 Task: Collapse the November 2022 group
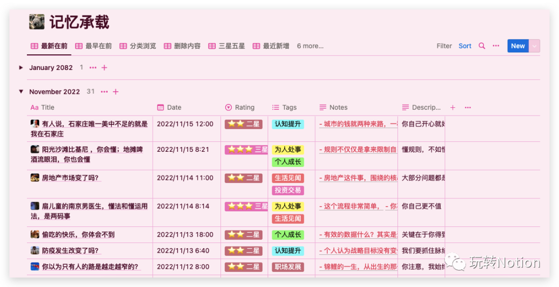coord(21,92)
